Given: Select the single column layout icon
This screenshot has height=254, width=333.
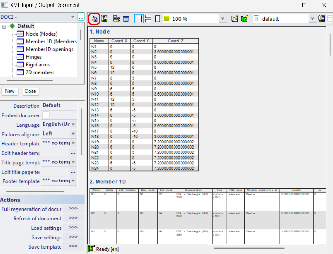Looking at the screenshot, I should (138, 18).
